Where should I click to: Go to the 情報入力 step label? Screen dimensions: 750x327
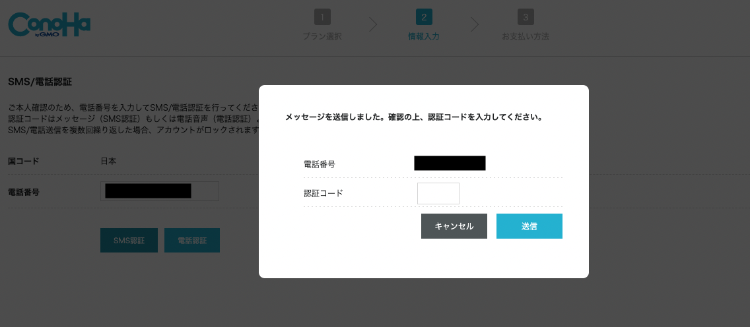click(x=424, y=37)
